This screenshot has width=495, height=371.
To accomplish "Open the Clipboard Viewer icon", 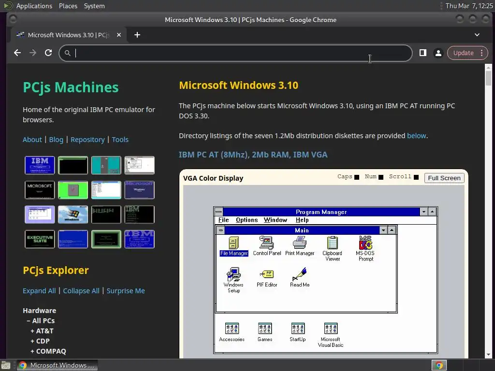I will click(332, 249).
